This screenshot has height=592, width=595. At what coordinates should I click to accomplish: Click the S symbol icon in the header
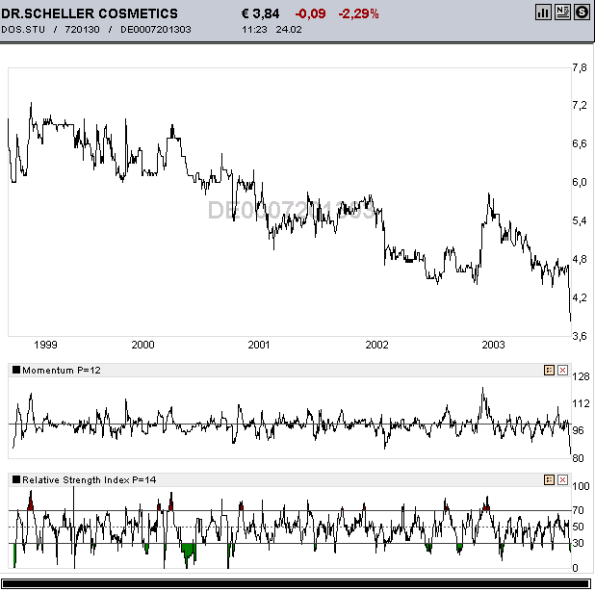point(582,13)
